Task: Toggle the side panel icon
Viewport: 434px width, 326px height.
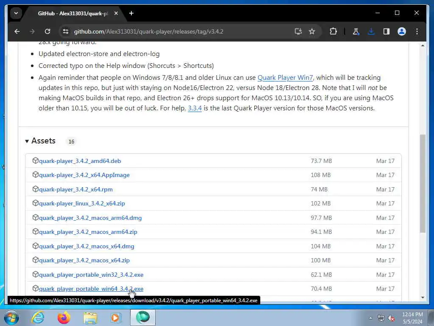Action: (387, 31)
